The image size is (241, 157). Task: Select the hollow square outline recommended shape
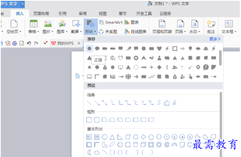coord(175,48)
